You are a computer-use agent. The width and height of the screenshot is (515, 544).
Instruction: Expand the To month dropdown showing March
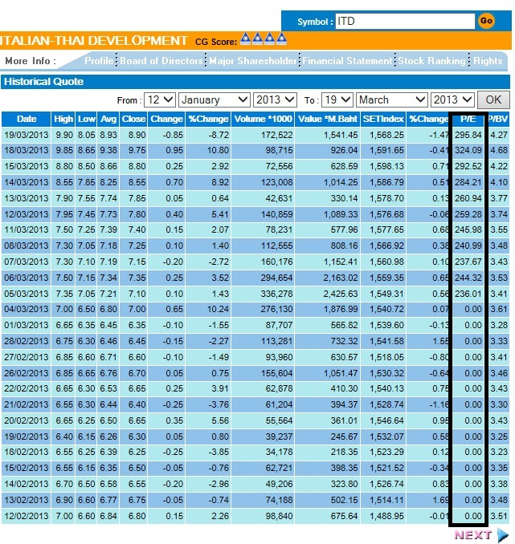click(392, 100)
